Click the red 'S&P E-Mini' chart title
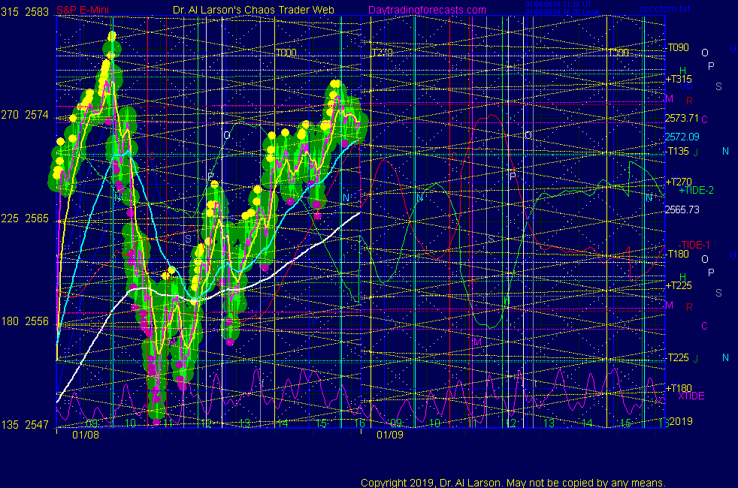Viewport: 738px width, 488px height. pyautogui.click(x=83, y=10)
